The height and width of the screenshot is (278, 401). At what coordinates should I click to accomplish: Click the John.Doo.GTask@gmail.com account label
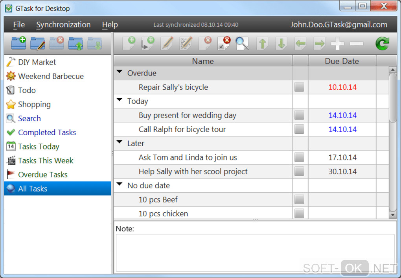pos(338,24)
